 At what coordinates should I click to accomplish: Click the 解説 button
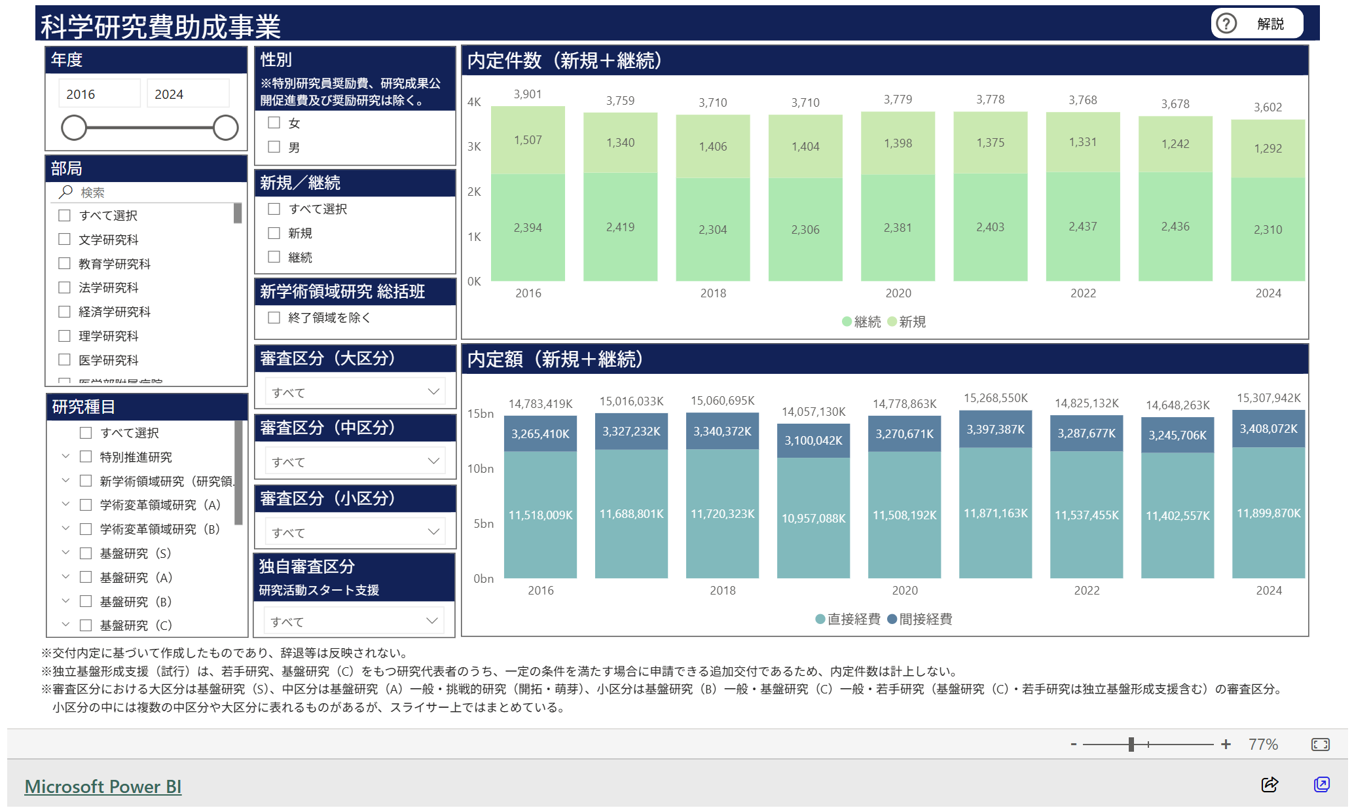click(1270, 24)
